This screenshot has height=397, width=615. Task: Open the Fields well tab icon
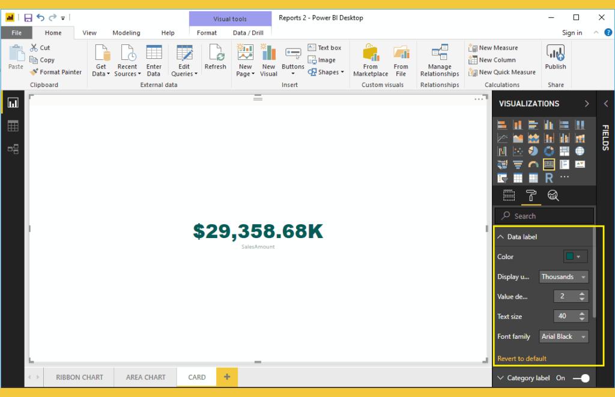coord(509,195)
